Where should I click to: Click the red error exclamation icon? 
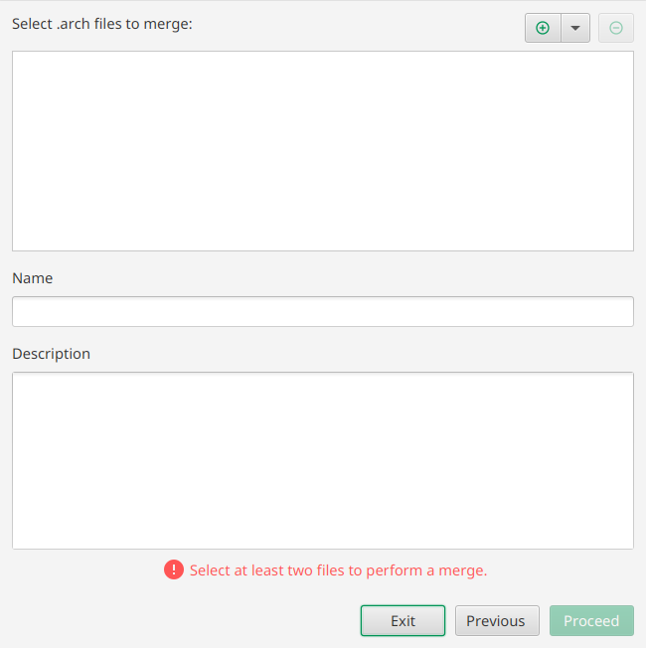coord(174,569)
